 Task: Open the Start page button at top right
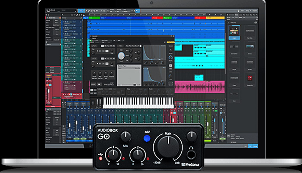click(242, 11)
